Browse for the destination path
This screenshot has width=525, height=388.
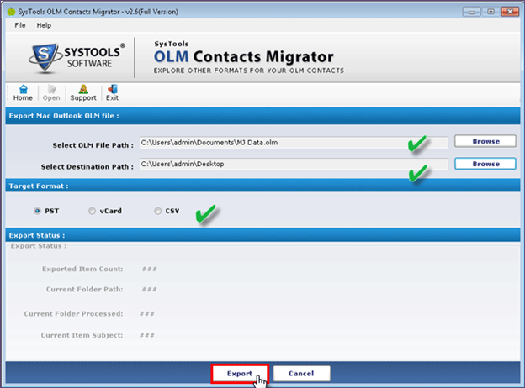click(x=485, y=164)
